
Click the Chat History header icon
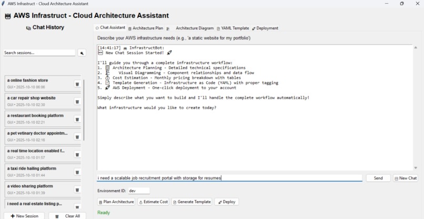[28, 28]
